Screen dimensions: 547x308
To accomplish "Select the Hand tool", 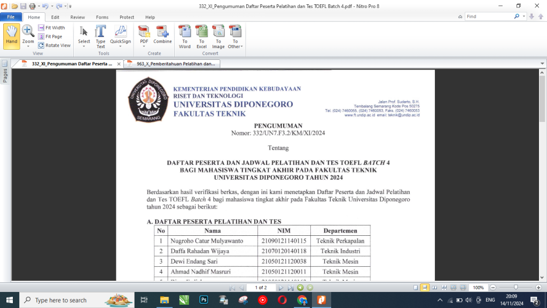I will [x=12, y=36].
